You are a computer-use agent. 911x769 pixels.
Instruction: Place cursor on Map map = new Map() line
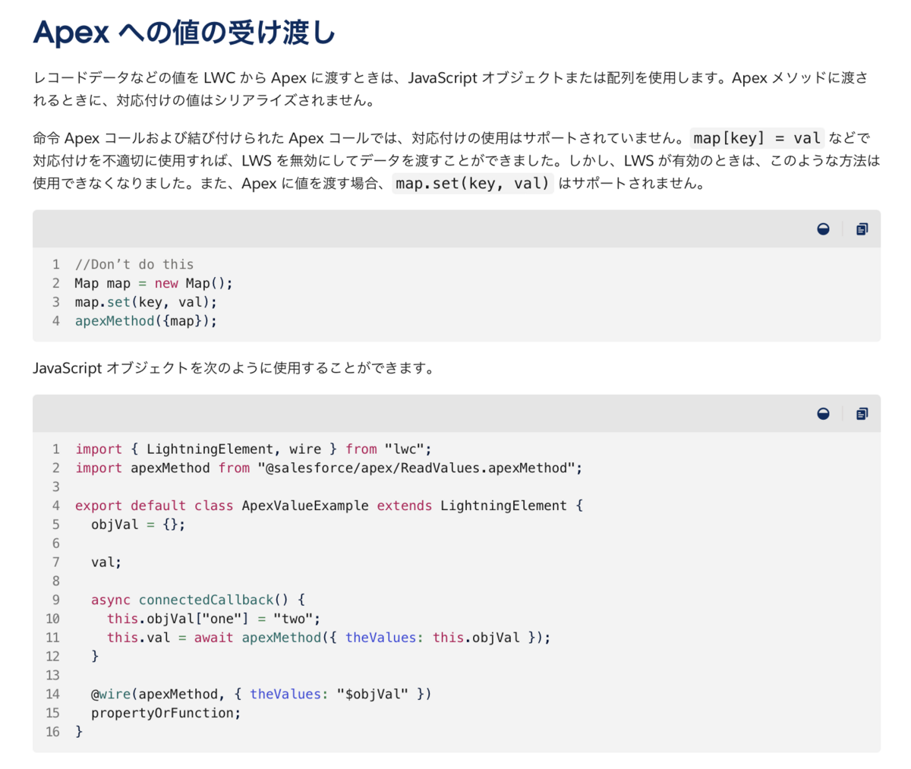pyautogui.click(x=153, y=283)
